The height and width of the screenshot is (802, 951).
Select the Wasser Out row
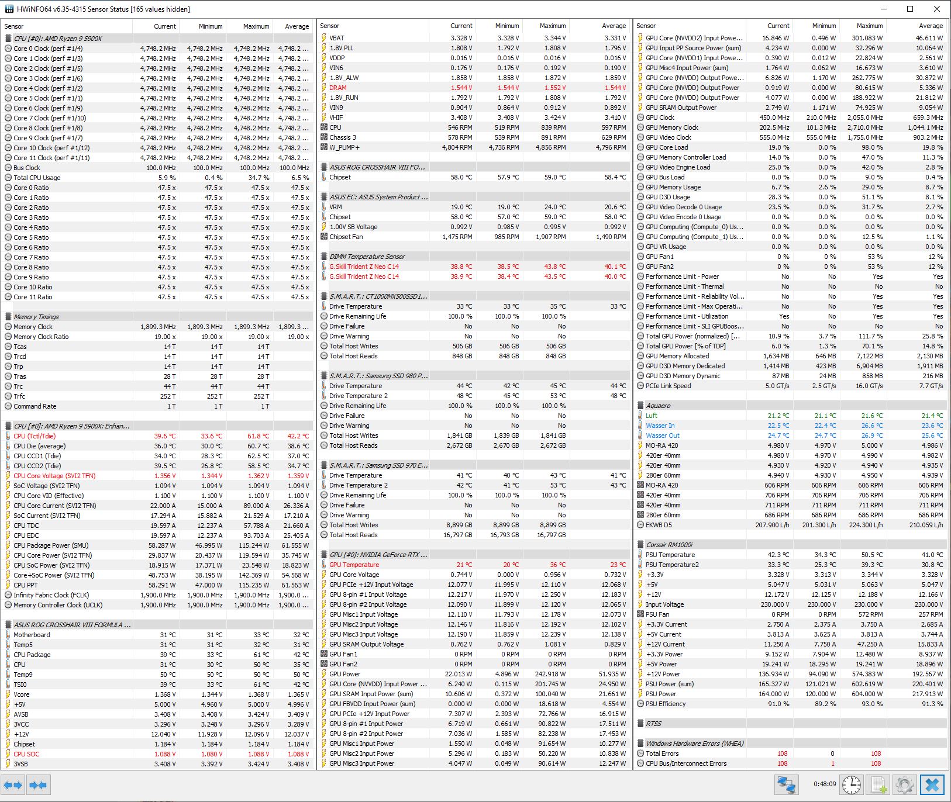click(790, 435)
